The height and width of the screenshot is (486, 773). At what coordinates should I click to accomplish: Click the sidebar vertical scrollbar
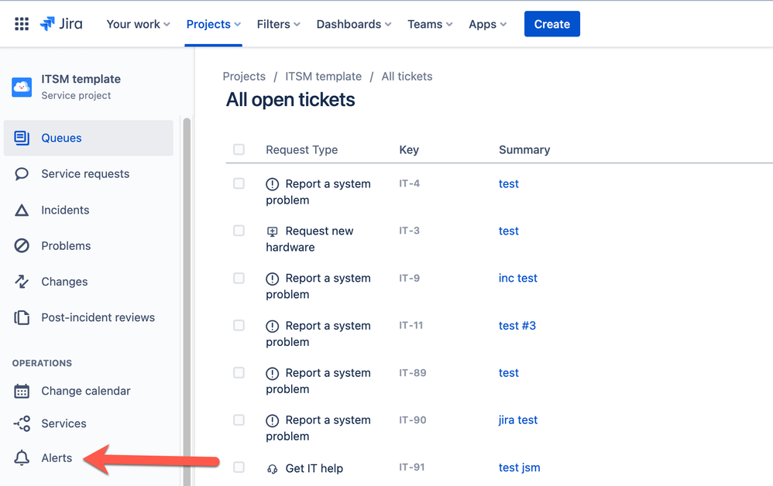click(187, 301)
